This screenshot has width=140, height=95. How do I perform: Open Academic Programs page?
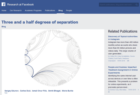click(33, 11)
